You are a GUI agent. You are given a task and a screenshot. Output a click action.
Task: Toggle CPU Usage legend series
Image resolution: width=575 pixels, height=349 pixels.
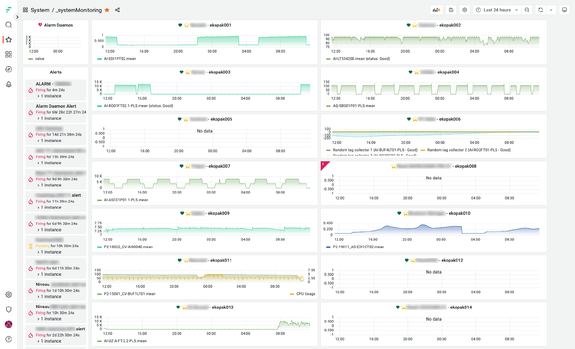point(306,294)
